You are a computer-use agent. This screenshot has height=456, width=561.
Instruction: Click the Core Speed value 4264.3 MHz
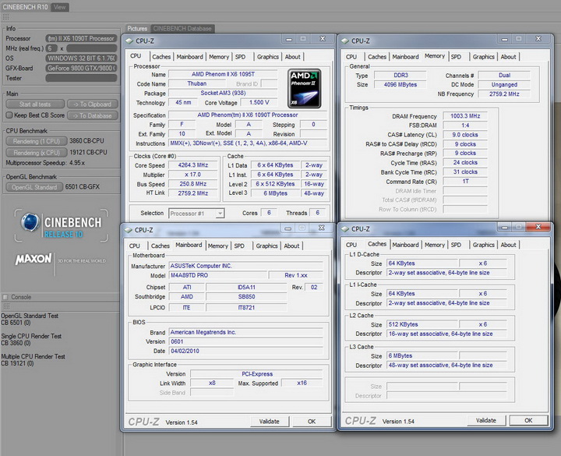(193, 165)
